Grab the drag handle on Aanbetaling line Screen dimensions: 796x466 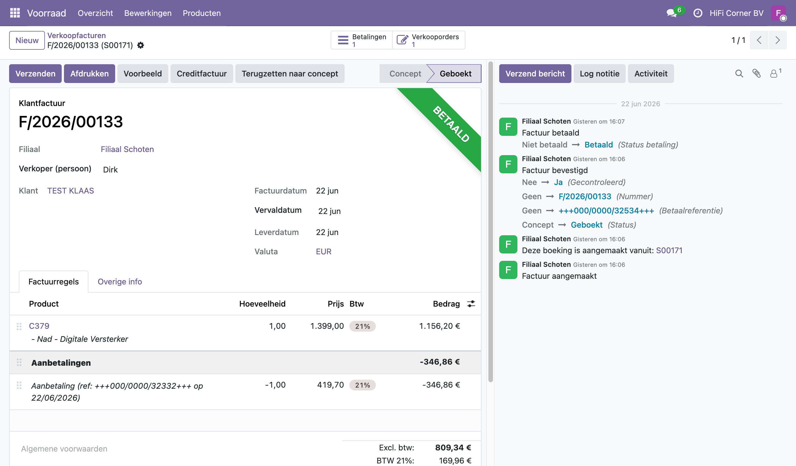(x=19, y=385)
